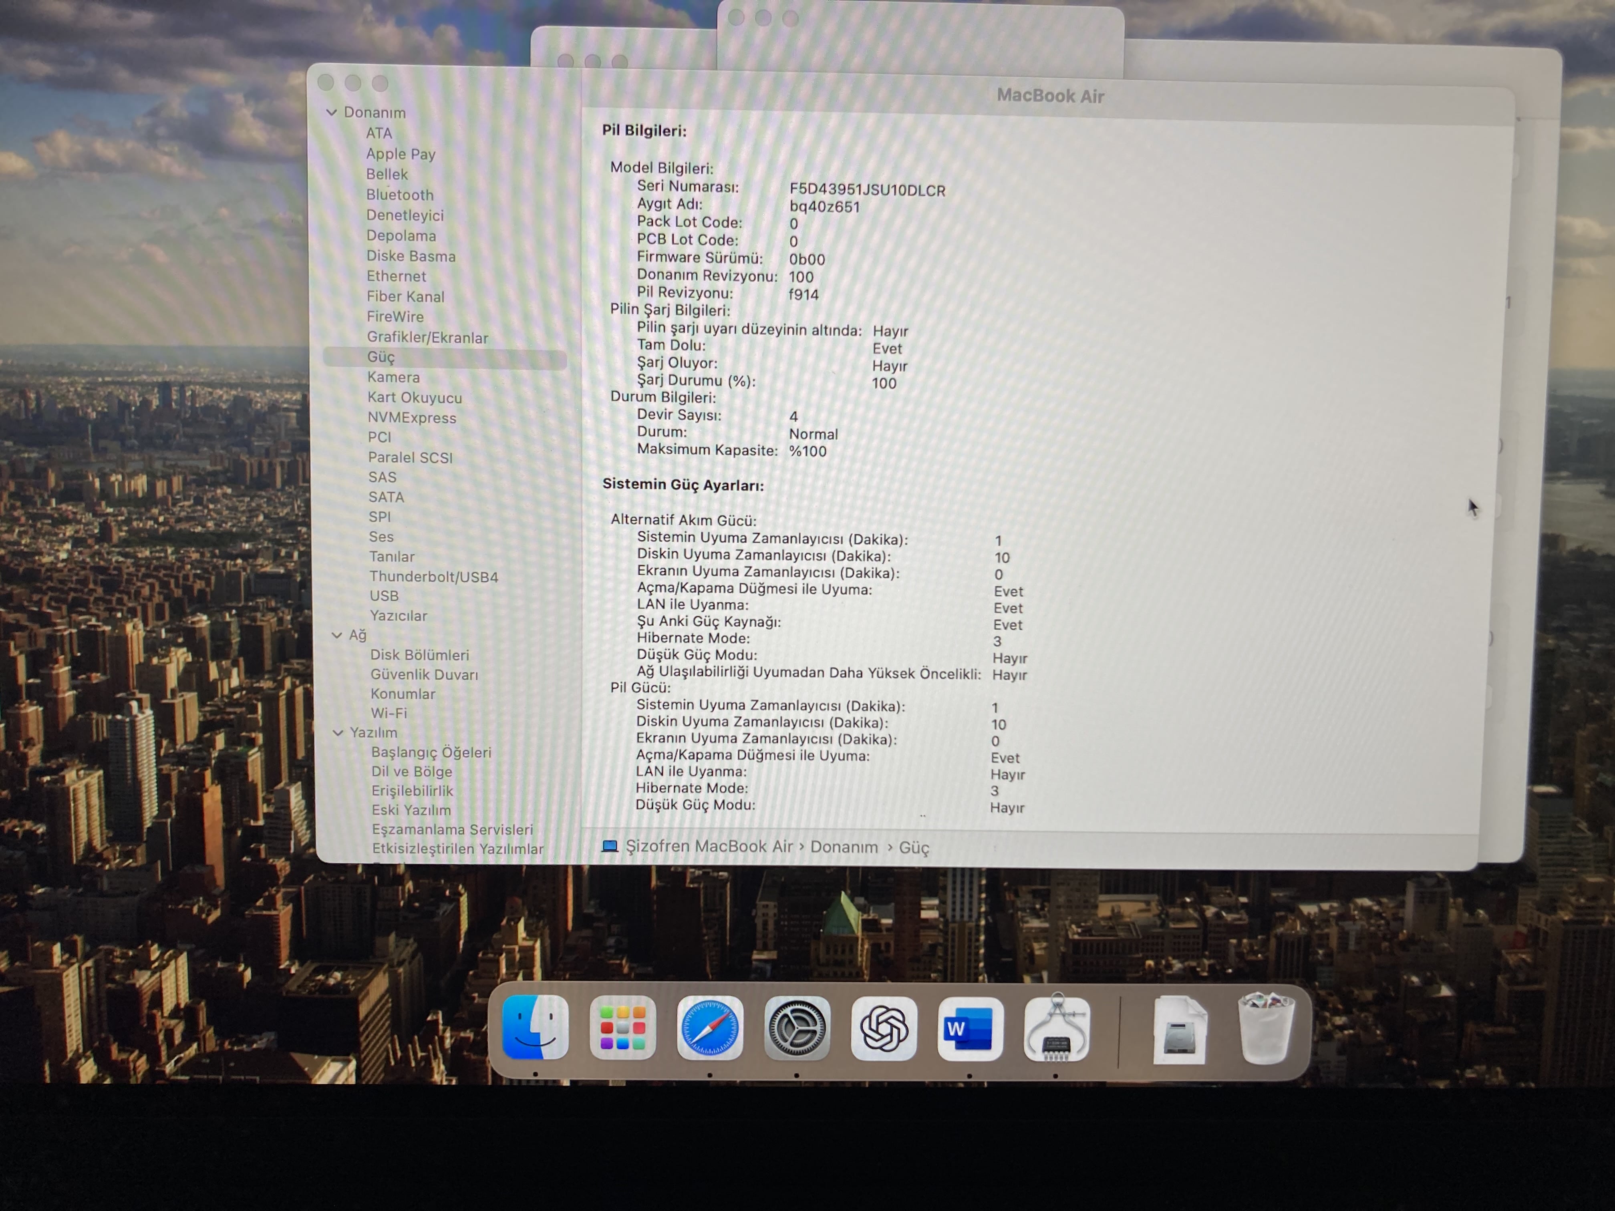
Task: Click the Pil Bilgileri heading
Action: point(644,131)
